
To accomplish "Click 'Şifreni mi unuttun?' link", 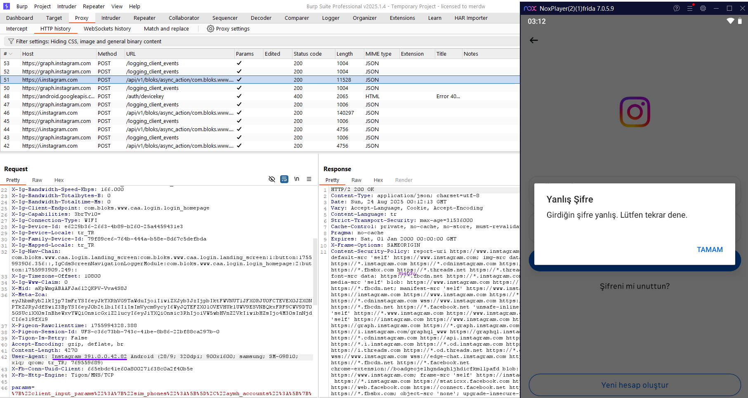I will pyautogui.click(x=635, y=286).
